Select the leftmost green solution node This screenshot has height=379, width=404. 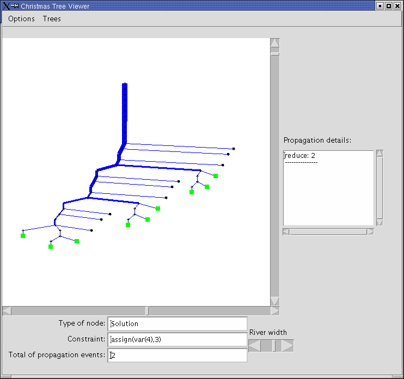pyautogui.click(x=23, y=236)
